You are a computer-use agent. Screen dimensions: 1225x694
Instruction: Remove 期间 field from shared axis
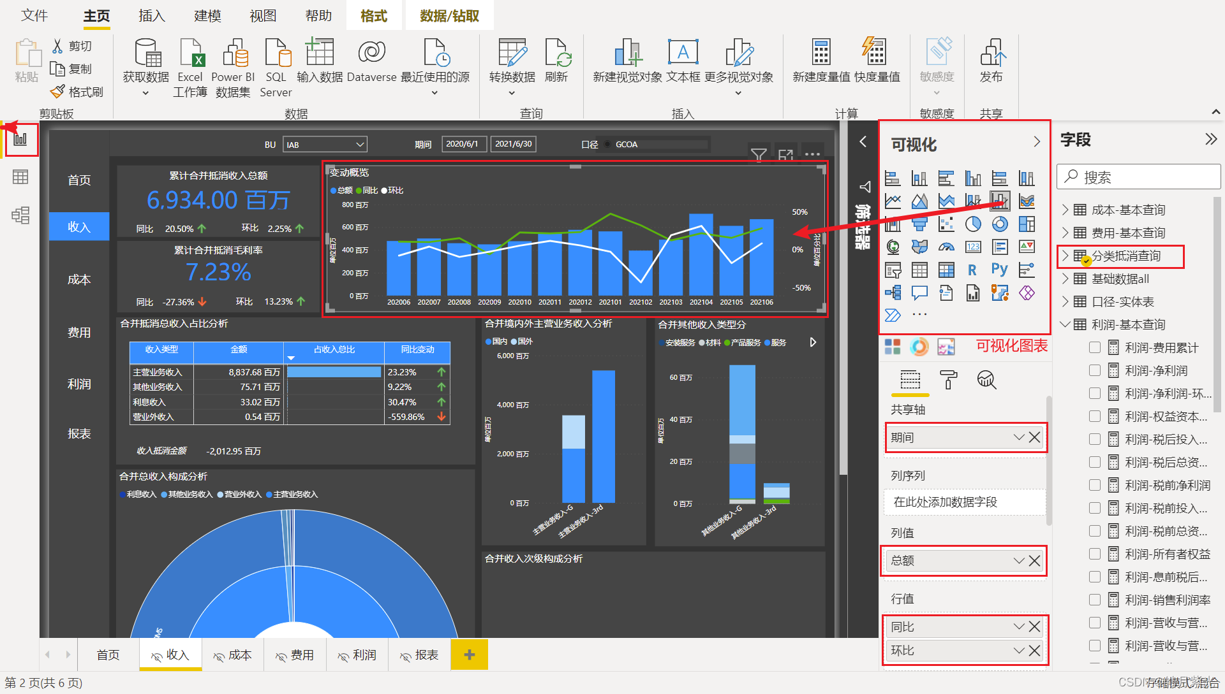point(1034,438)
